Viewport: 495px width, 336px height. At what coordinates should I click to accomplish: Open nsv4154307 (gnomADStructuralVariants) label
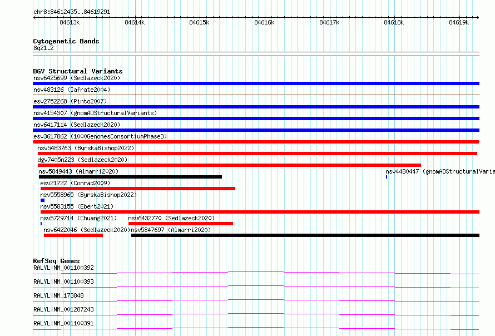[x=95, y=113]
